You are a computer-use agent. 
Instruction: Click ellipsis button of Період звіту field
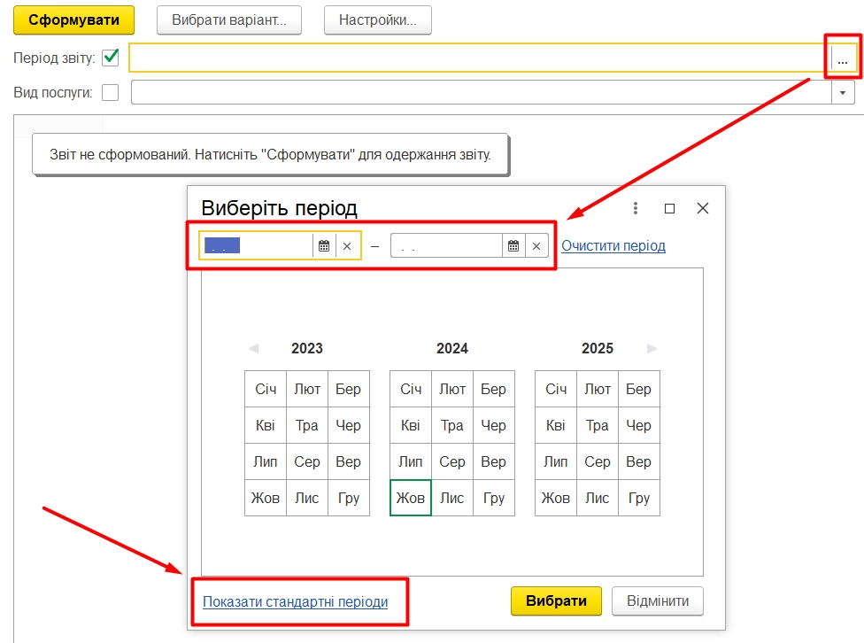pyautogui.click(x=842, y=60)
